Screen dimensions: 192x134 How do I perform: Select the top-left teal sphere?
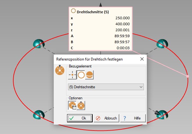39,44
